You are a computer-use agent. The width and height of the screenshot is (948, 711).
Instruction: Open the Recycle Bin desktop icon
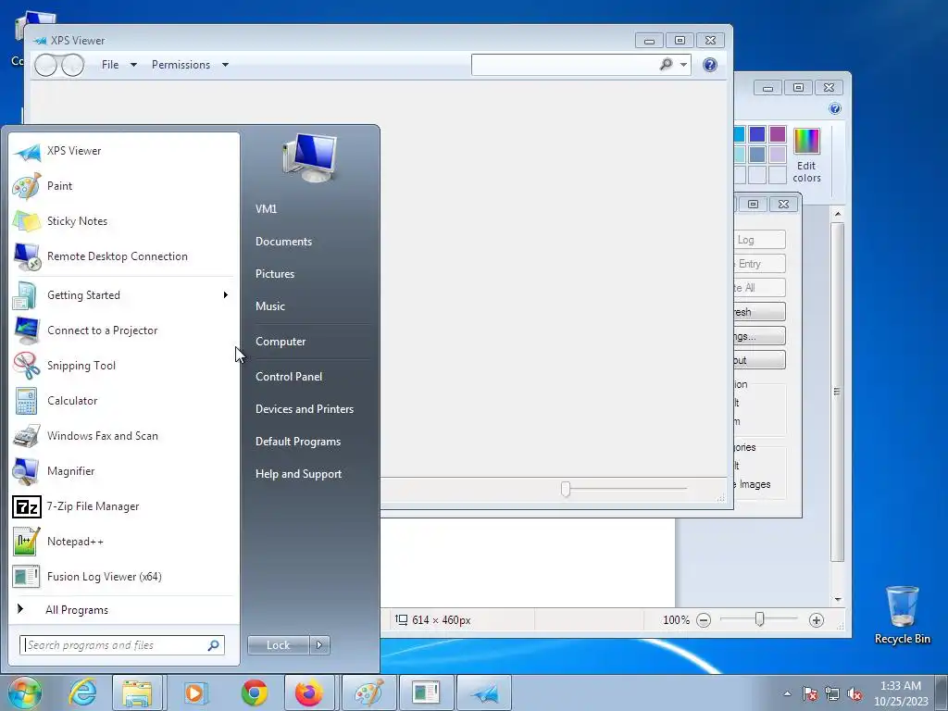pyautogui.click(x=902, y=615)
